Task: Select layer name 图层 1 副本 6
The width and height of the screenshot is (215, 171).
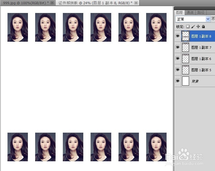Action: 201,59
